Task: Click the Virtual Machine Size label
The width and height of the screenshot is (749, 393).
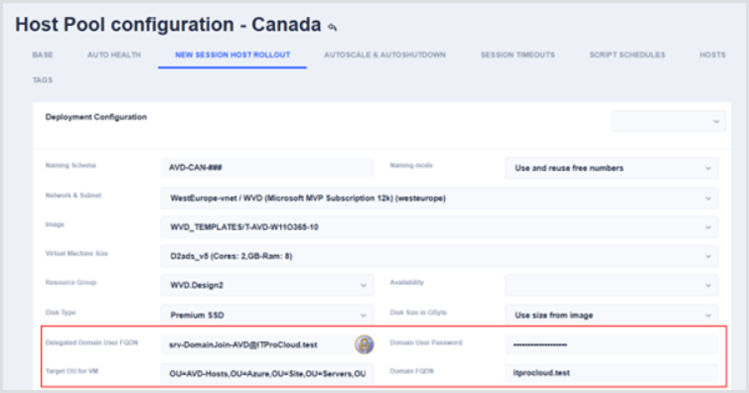Action: (x=76, y=253)
